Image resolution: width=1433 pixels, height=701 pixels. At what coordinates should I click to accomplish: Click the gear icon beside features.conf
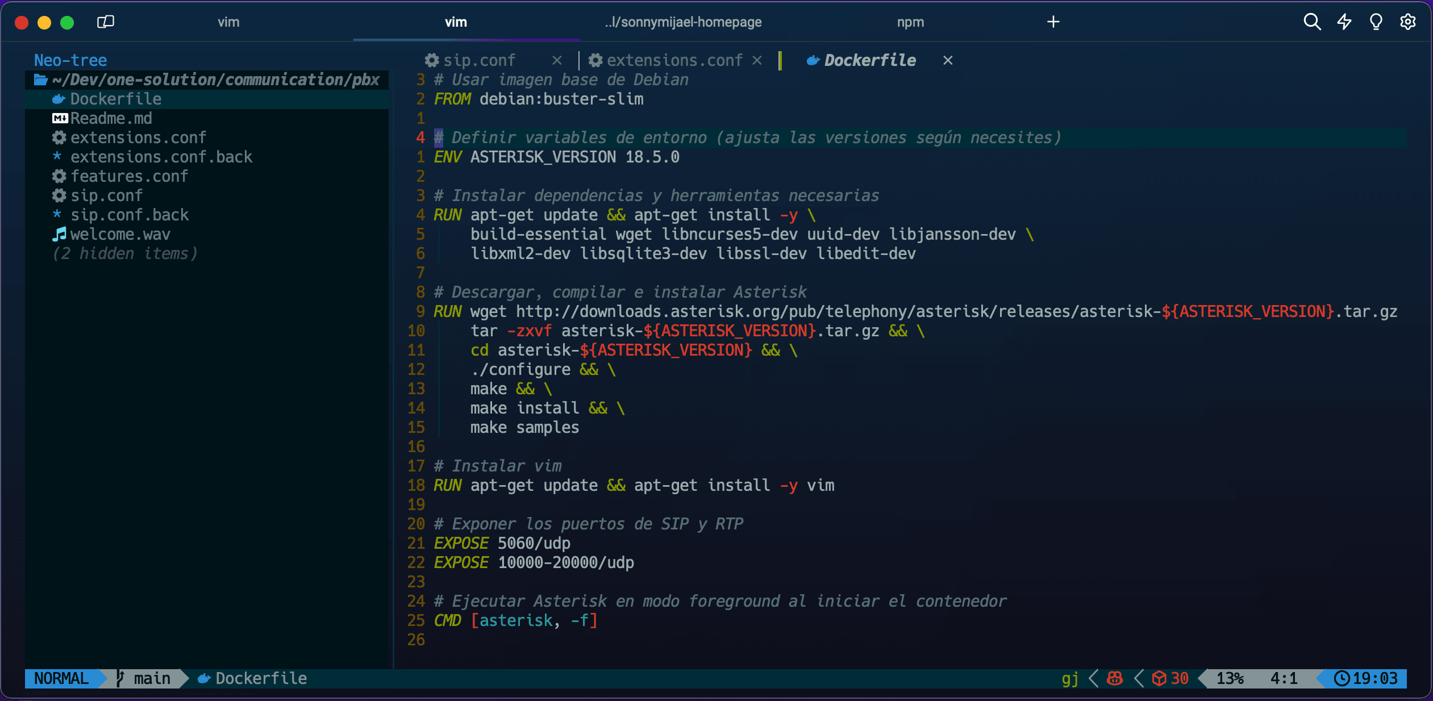pyautogui.click(x=59, y=176)
